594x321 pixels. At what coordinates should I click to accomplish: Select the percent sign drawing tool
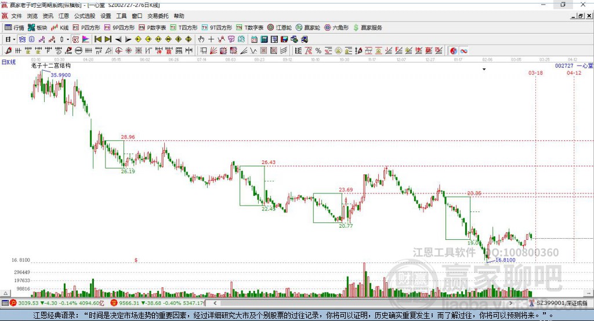(318, 50)
